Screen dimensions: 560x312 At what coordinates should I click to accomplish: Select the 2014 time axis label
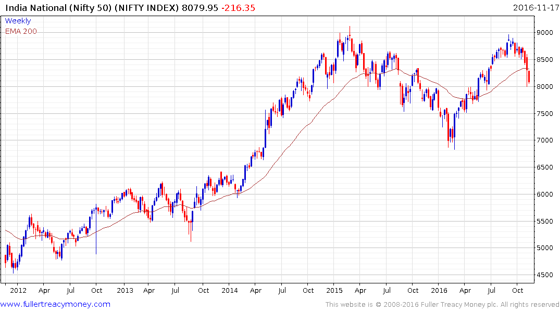coord(230,290)
